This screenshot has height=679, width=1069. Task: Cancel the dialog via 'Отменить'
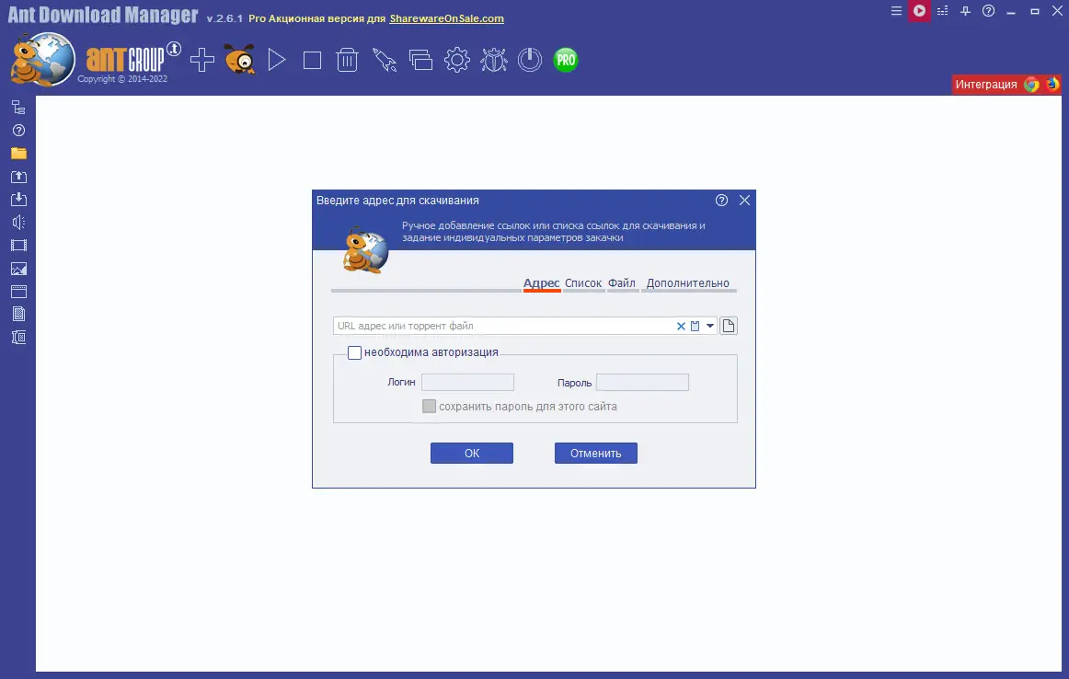595,453
